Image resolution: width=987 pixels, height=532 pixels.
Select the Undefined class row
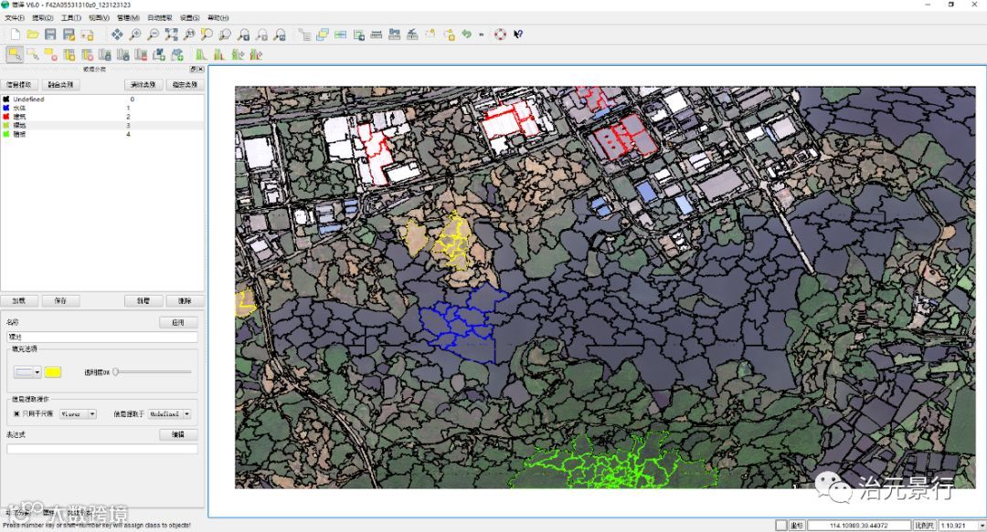click(102, 99)
